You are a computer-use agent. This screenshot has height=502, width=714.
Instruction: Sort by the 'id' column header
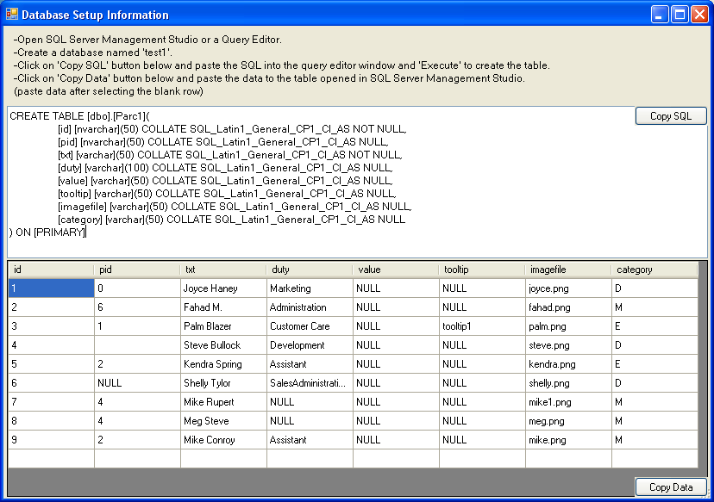click(51, 270)
